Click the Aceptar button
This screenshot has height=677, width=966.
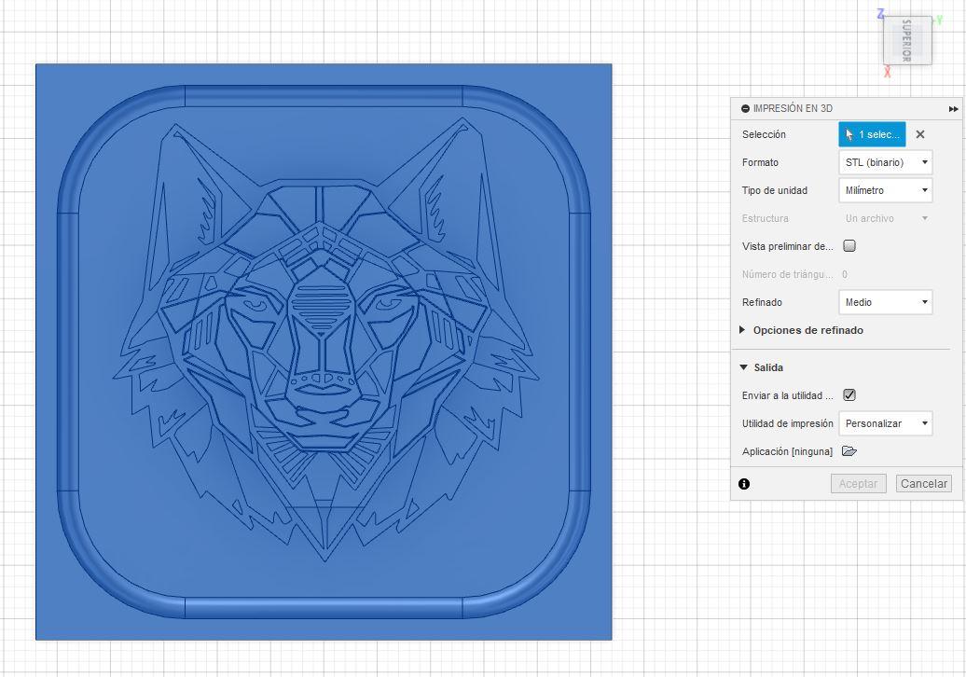pyautogui.click(x=858, y=484)
